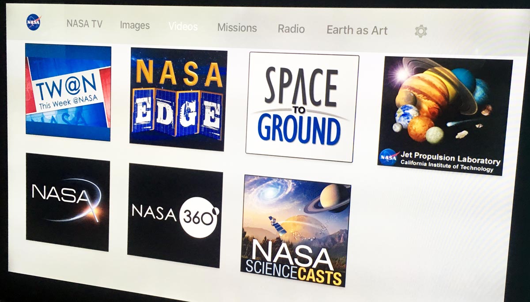This screenshot has height=302, width=530.
Task: Choose the Jet Propulsion Laboratory tile
Action: 444,116
